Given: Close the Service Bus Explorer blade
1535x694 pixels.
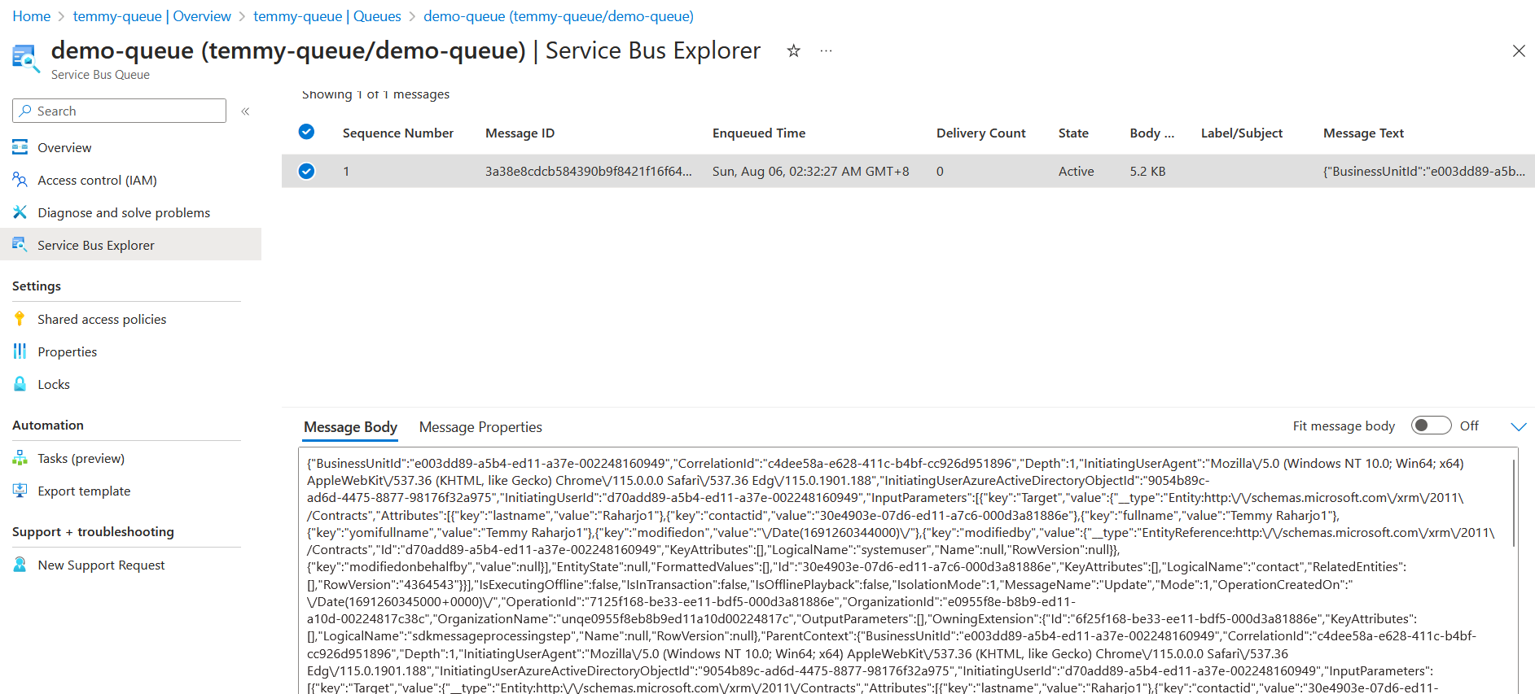Looking at the screenshot, I should (x=1519, y=51).
